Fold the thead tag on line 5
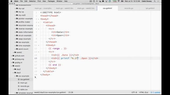The height and width of the screenshot is (95, 170). coord(39,26)
